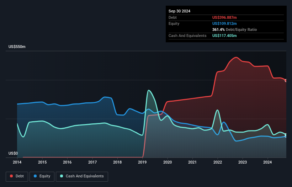292x187 pixels.
Task: Click the 2019 x-axis label
Action: pyautogui.click(x=142, y=162)
